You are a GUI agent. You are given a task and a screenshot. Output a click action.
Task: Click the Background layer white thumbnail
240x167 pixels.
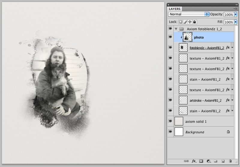179,132
